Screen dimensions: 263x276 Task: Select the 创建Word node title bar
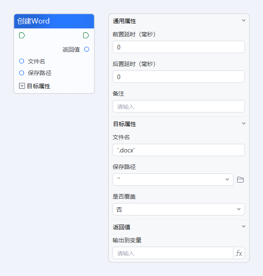click(54, 21)
